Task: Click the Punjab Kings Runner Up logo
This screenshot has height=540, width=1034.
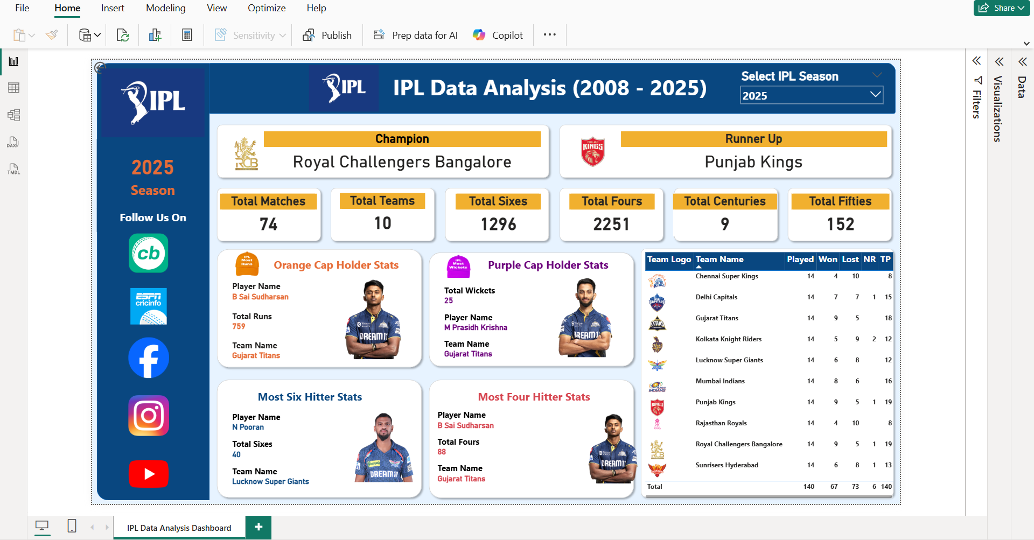Action: [x=592, y=152]
